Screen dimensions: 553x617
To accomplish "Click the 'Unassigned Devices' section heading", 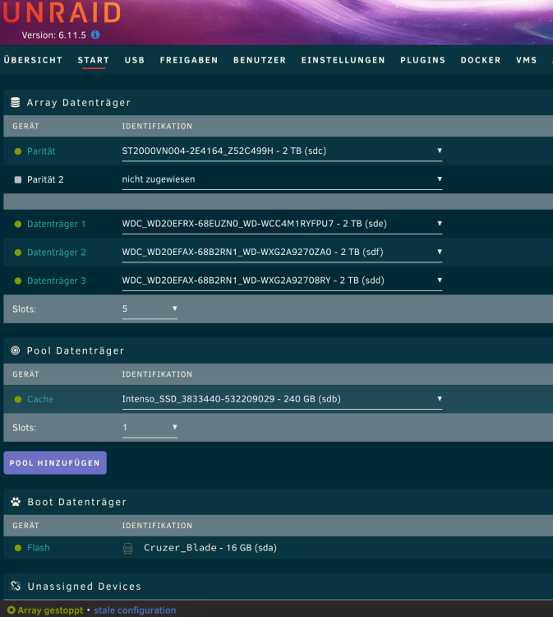I will tap(84, 587).
